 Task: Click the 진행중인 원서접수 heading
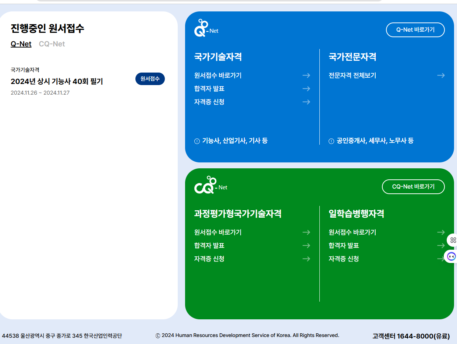pos(47,28)
